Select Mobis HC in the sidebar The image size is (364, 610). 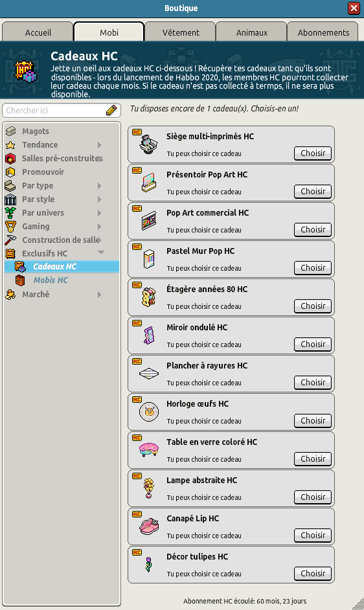point(51,280)
